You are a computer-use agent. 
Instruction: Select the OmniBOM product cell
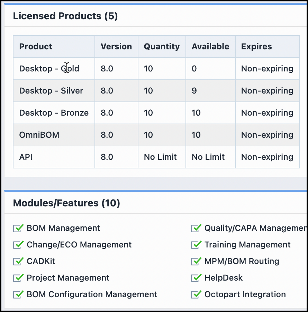(39, 135)
